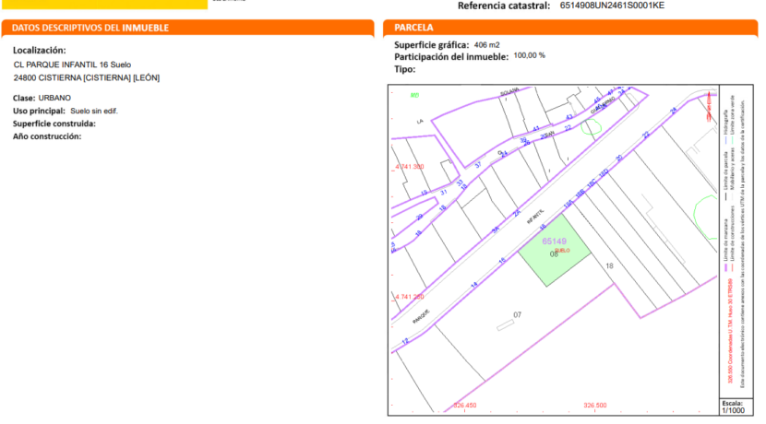Click the north arrow symbol on the map
766x424 pixels.
(709, 105)
